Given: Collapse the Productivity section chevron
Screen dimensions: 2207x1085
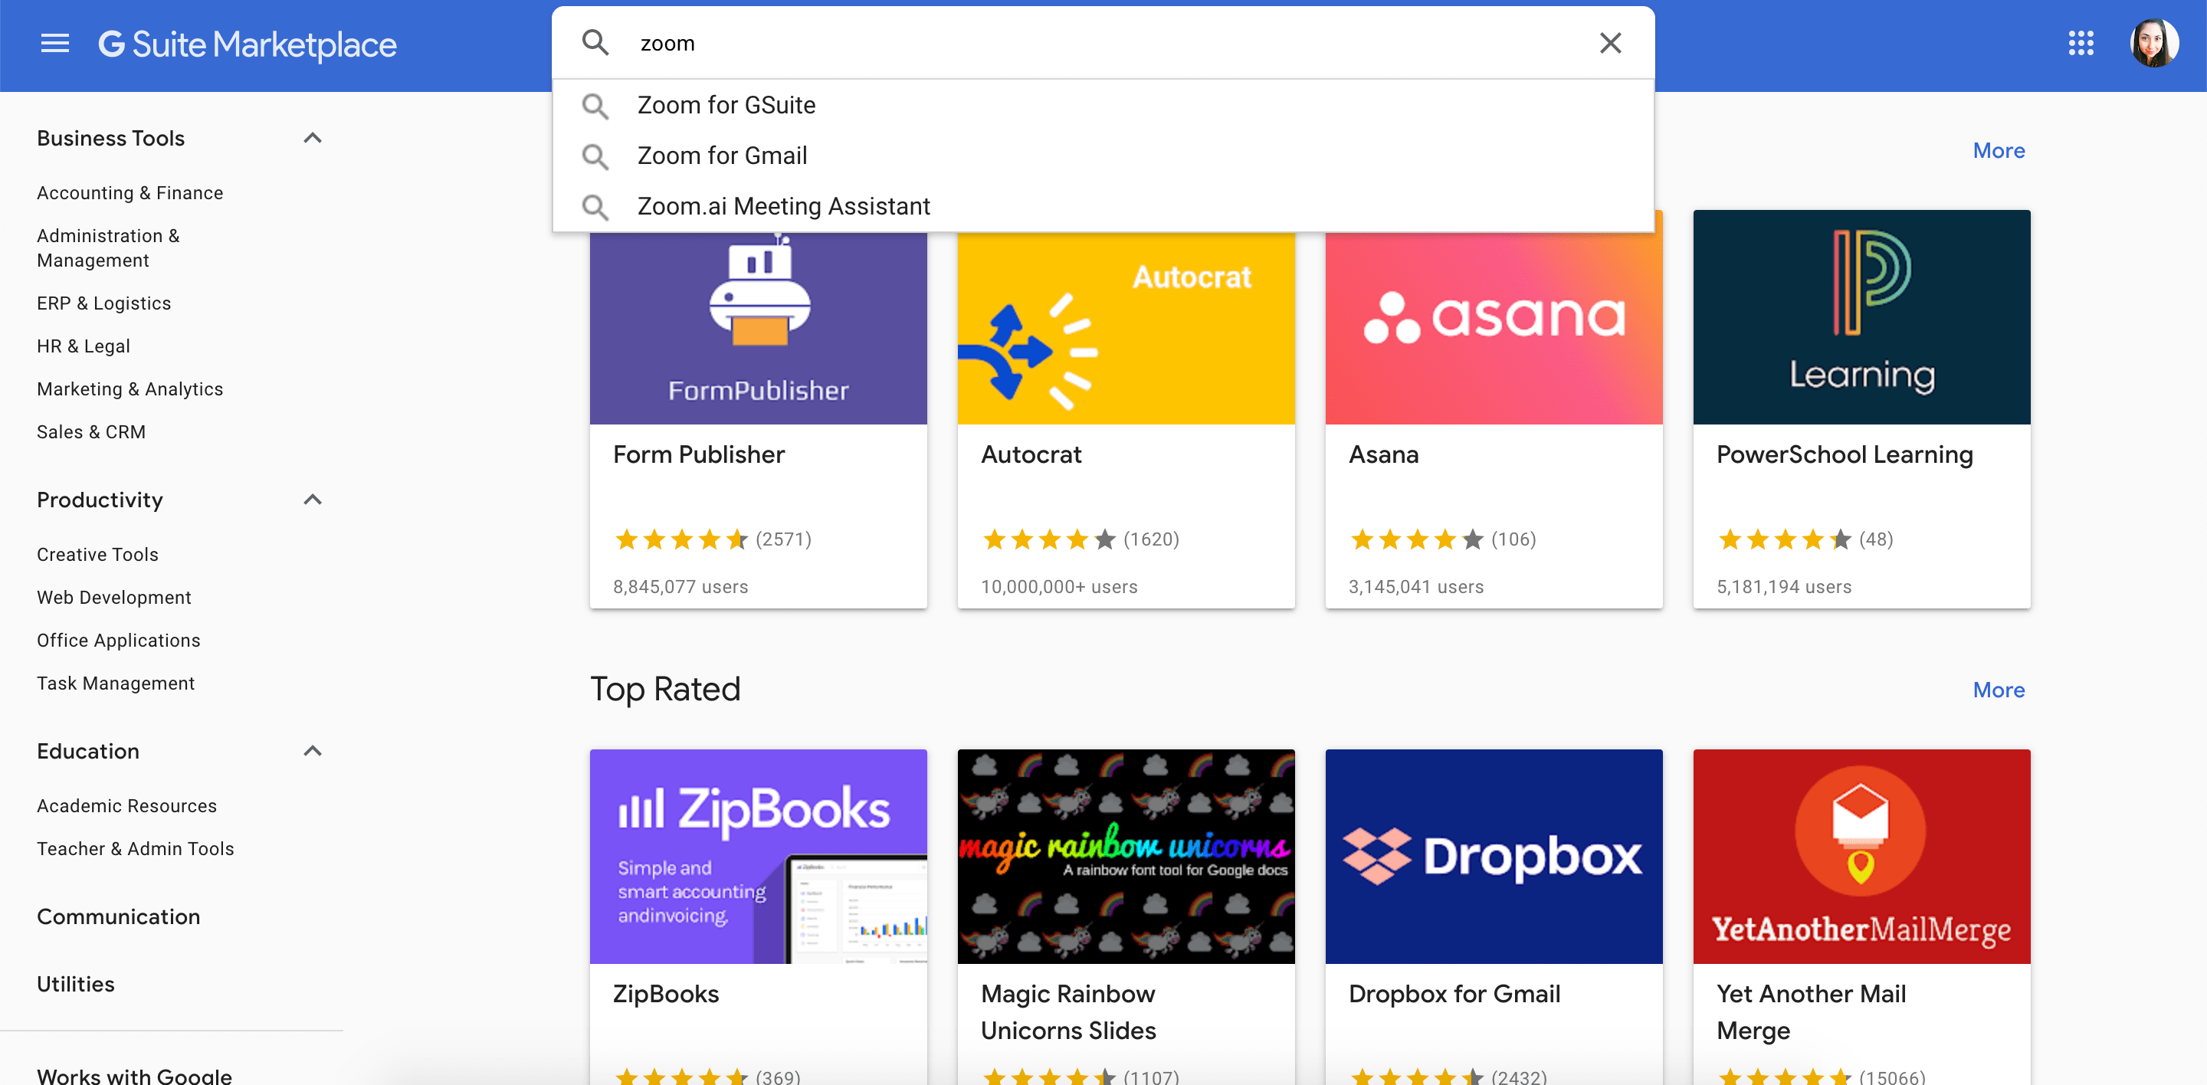Looking at the screenshot, I should click(313, 500).
